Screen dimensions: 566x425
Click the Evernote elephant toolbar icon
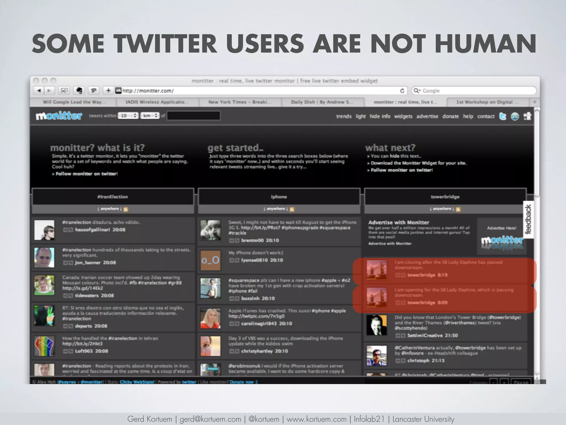(79, 90)
